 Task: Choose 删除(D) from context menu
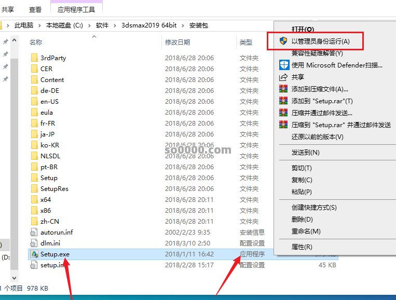pyautogui.click(x=302, y=219)
